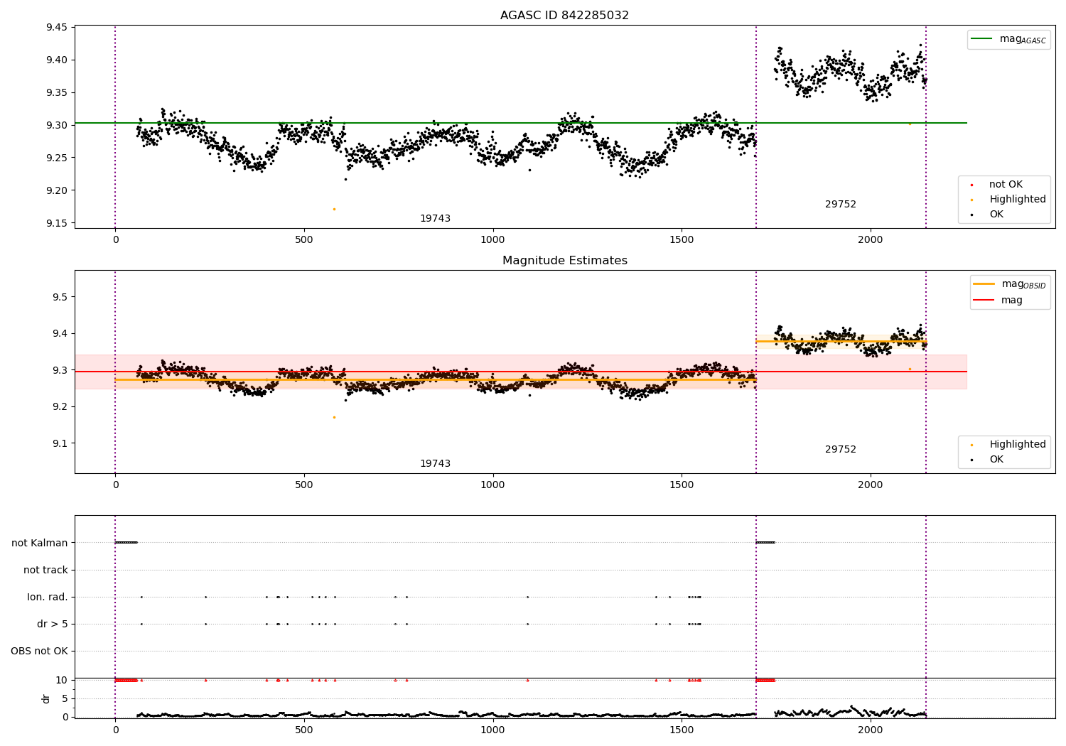Click the 10 y-axis tick in dr plot

click(62, 680)
